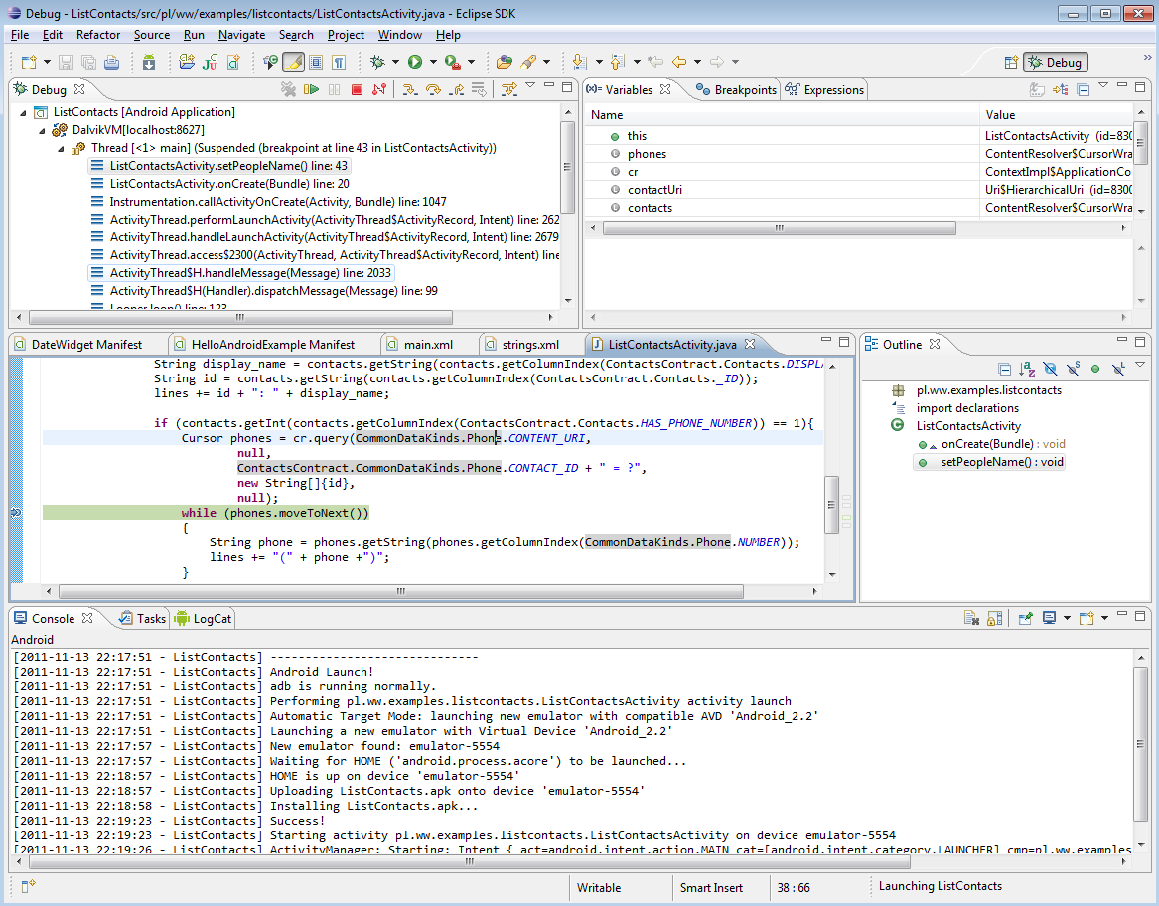Click Collapse All in Variables view
This screenshot has height=906, width=1159.
point(1083,89)
